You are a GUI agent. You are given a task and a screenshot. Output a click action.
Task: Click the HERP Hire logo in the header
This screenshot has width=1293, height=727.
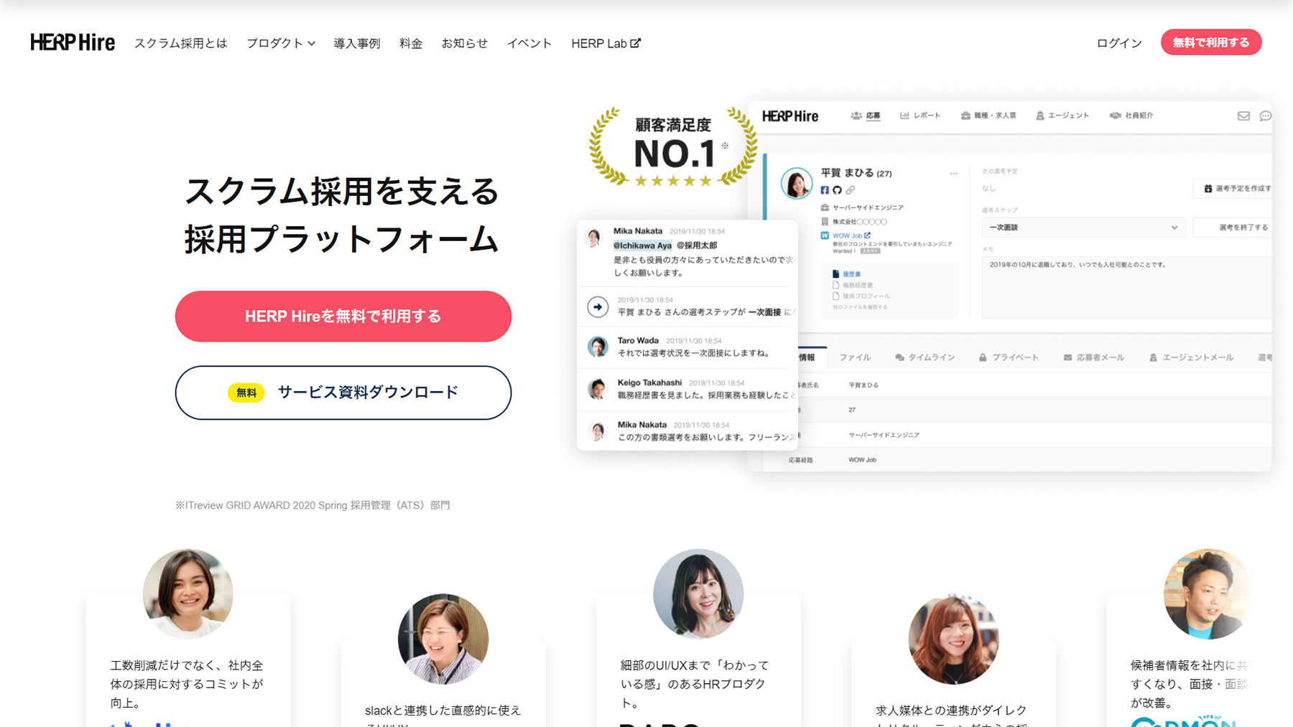73,43
